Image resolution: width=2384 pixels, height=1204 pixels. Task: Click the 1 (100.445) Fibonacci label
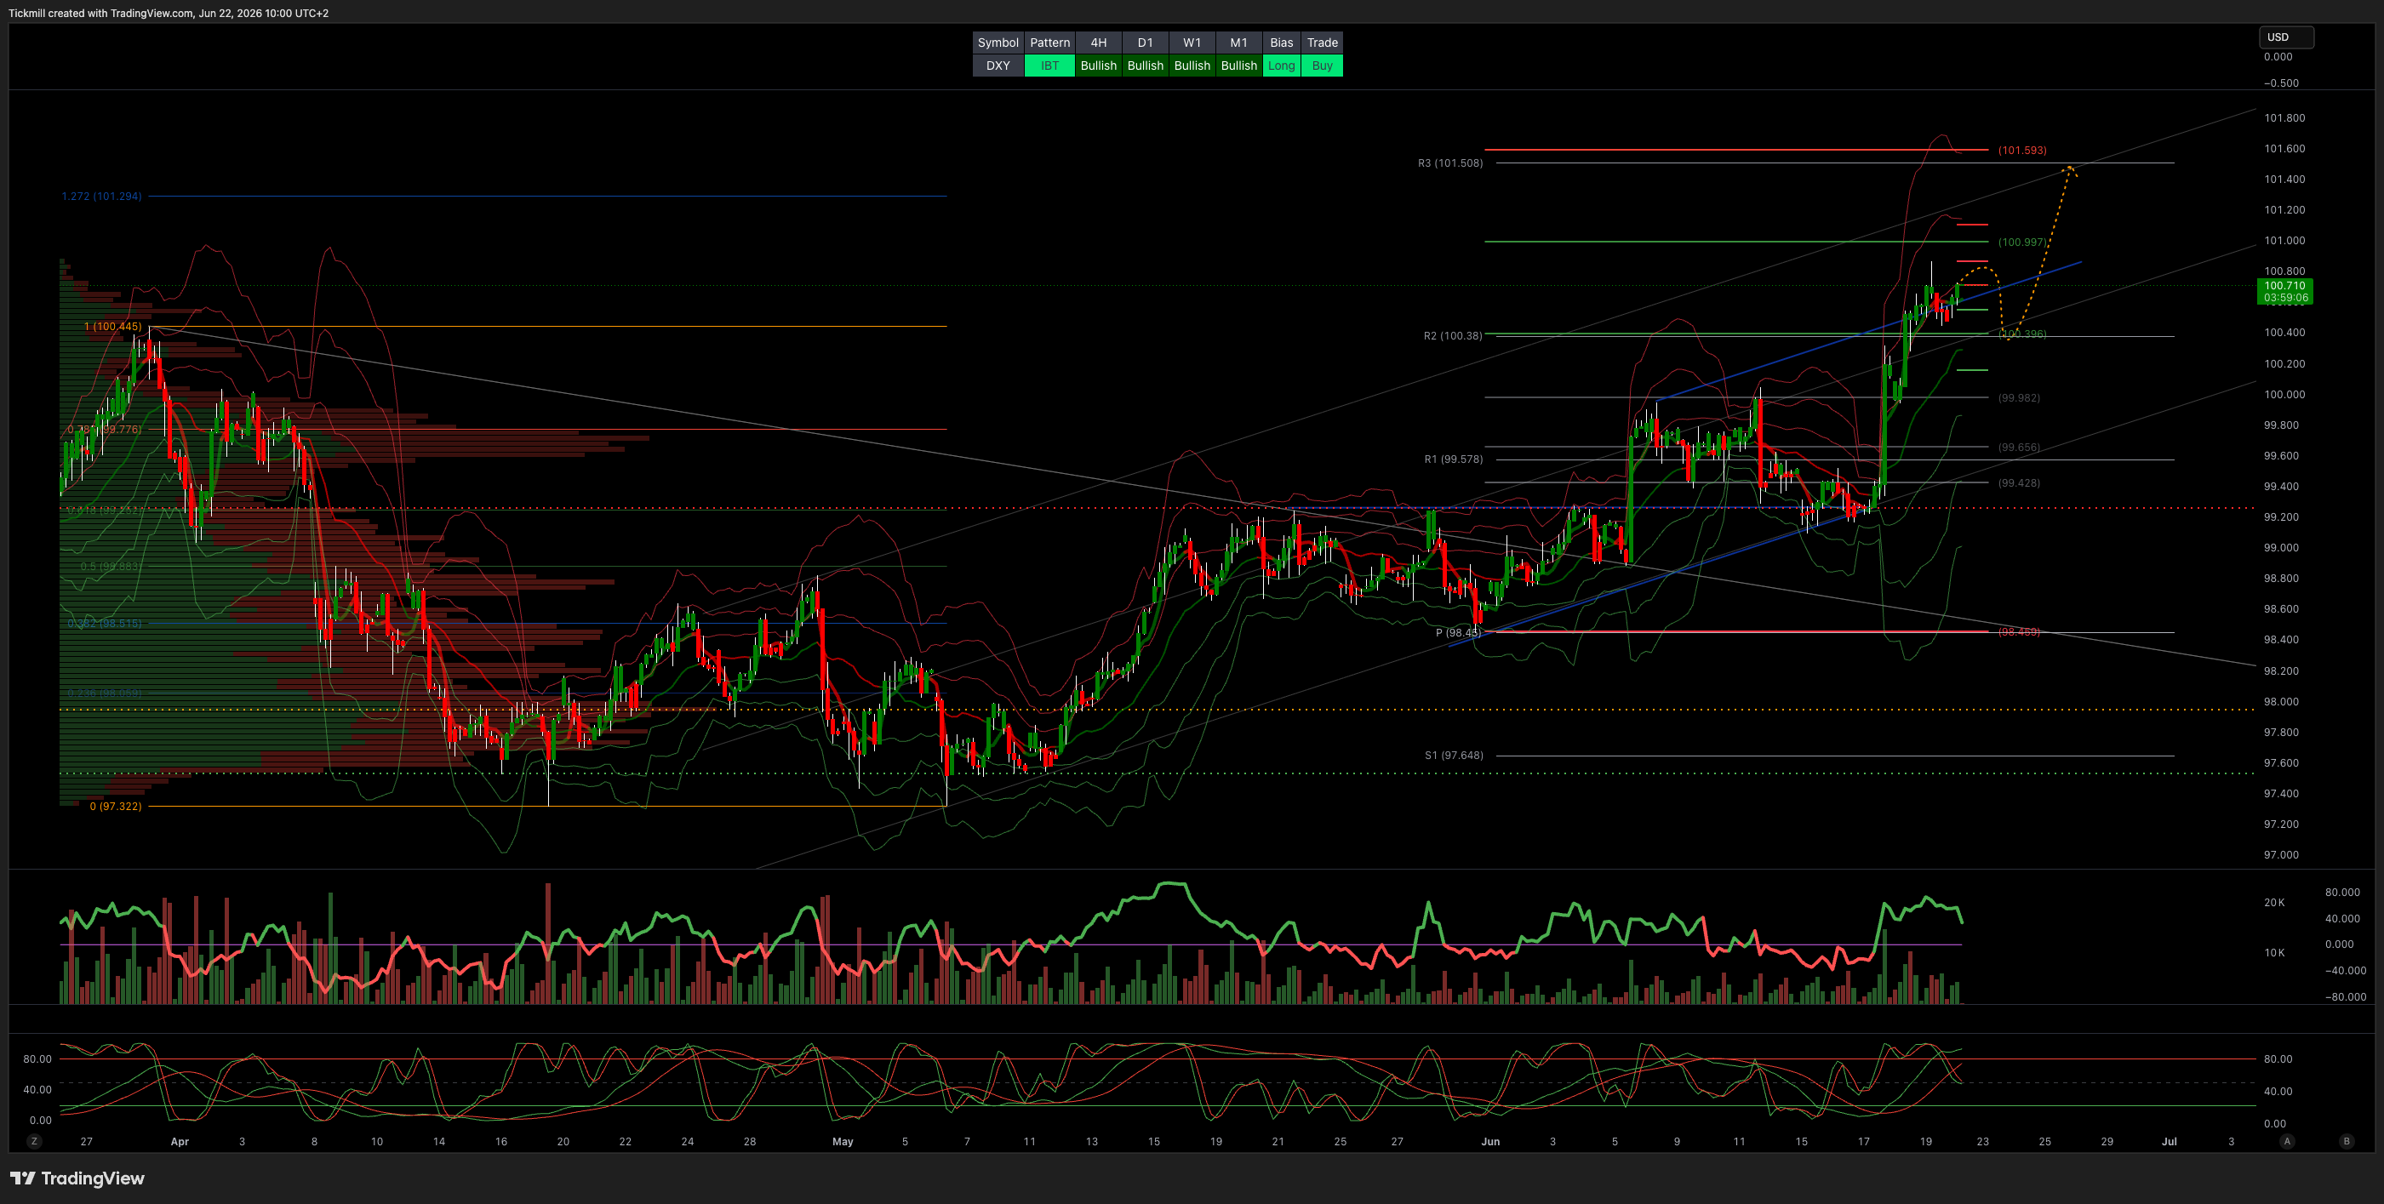click(x=113, y=327)
